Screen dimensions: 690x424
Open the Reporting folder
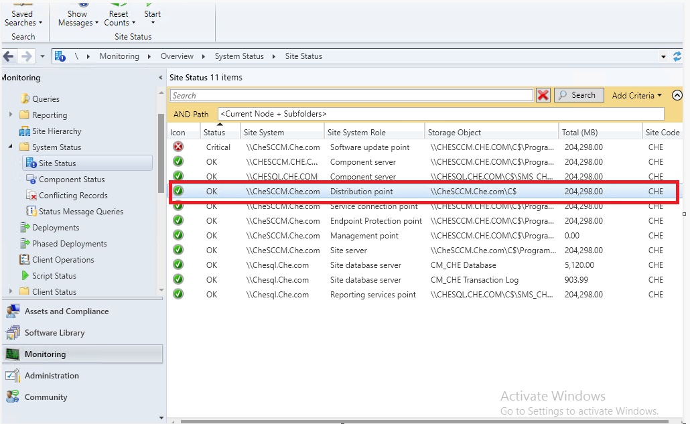[x=43, y=115]
